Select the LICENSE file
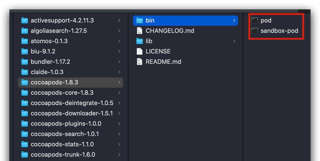Image resolution: width=320 pixels, height=161 pixels. coord(158,51)
